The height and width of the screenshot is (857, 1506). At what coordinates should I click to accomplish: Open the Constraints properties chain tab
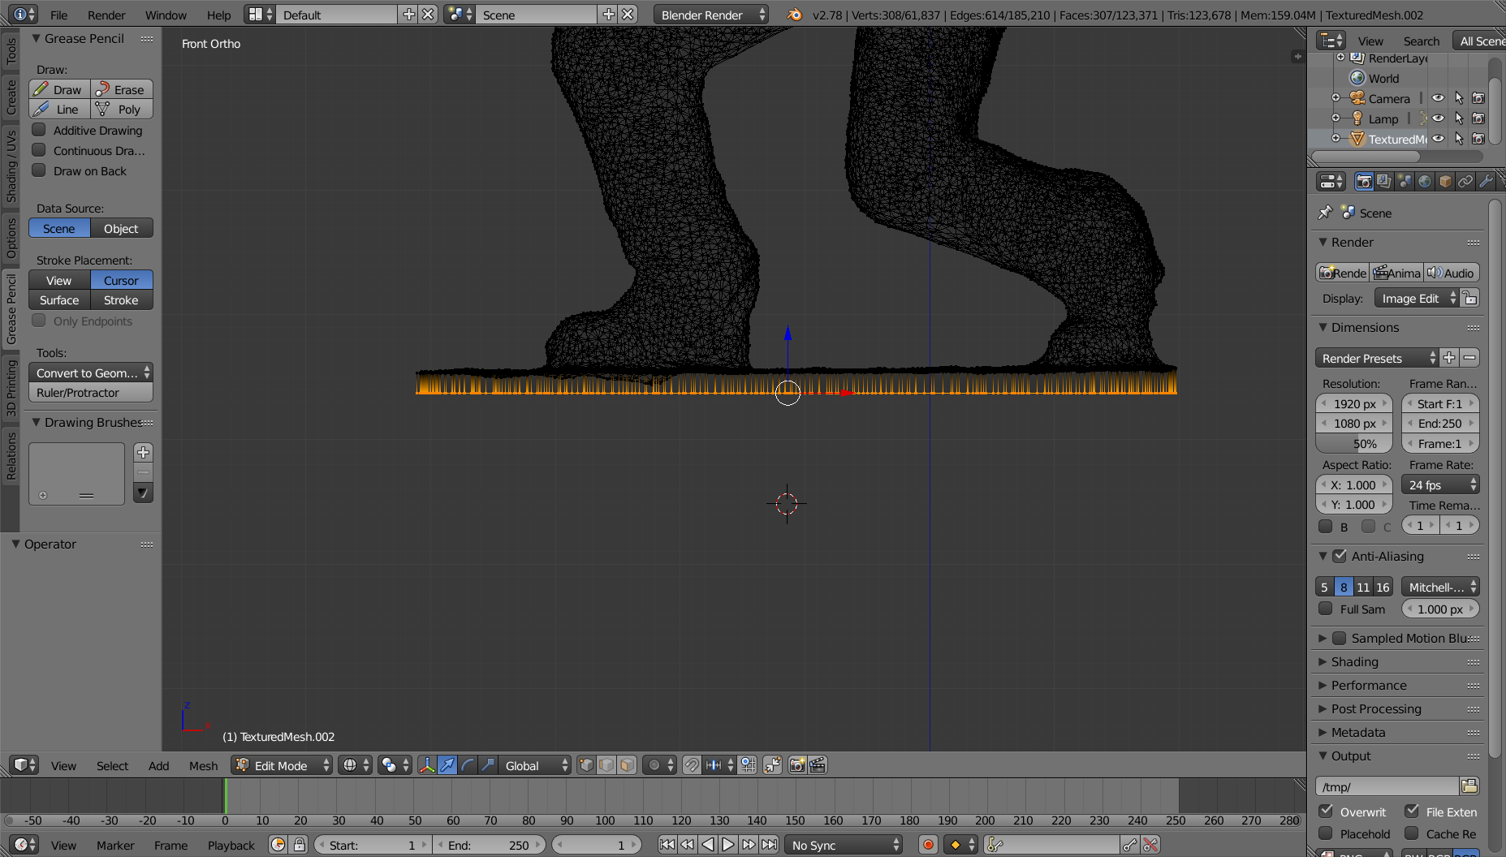pos(1465,182)
